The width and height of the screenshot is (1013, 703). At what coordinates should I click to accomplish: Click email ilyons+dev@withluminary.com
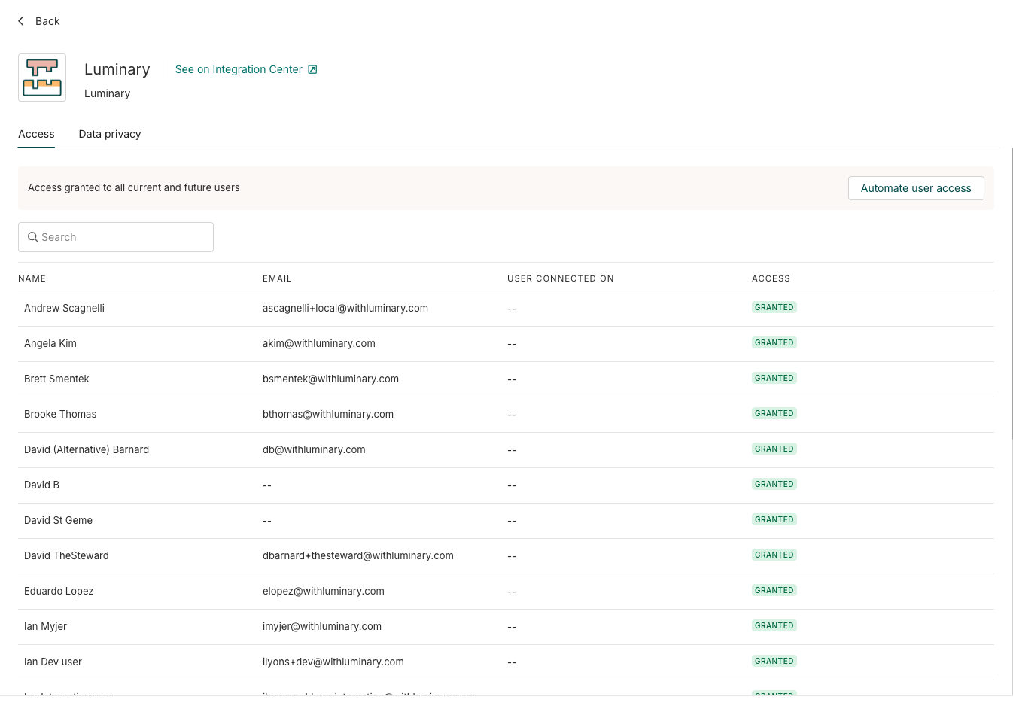point(333,662)
